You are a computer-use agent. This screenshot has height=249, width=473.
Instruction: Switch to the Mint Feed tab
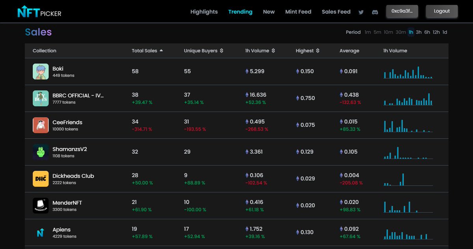(298, 12)
